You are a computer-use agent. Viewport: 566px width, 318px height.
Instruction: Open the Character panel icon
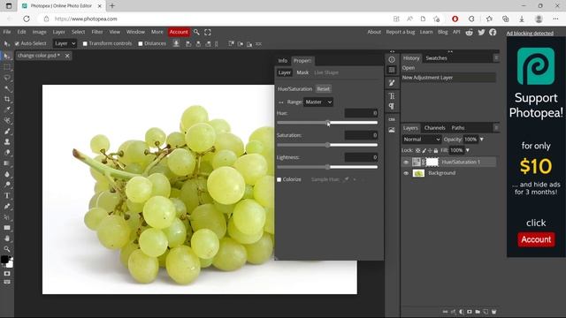tap(392, 96)
